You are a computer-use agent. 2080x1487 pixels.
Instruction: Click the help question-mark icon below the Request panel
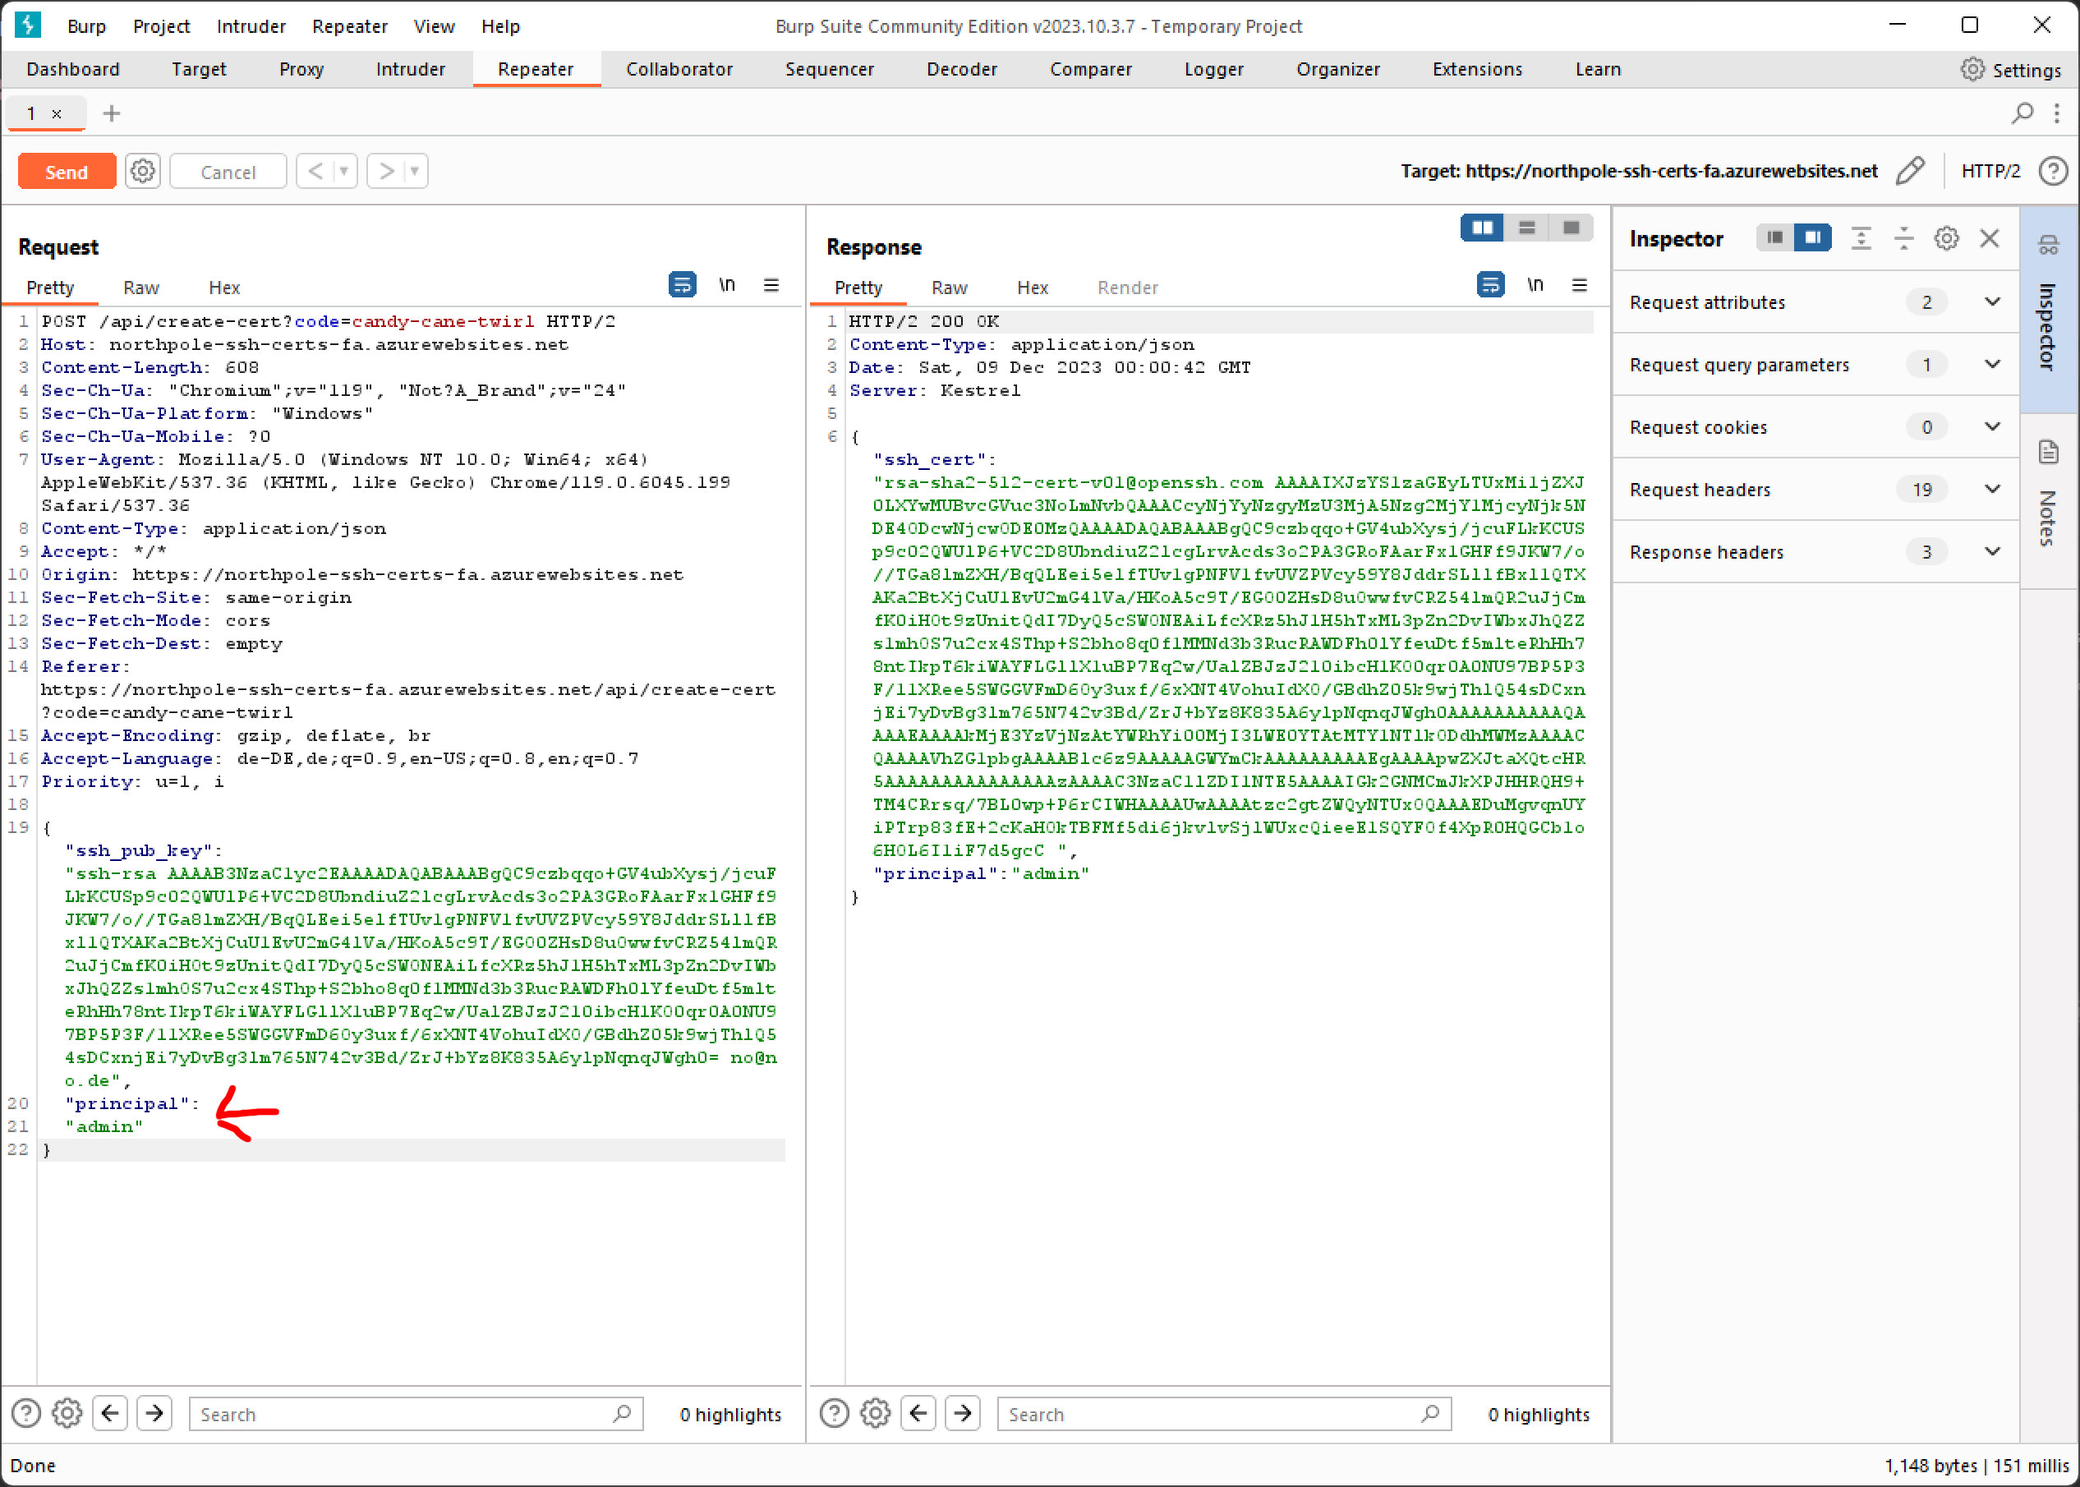[25, 1413]
